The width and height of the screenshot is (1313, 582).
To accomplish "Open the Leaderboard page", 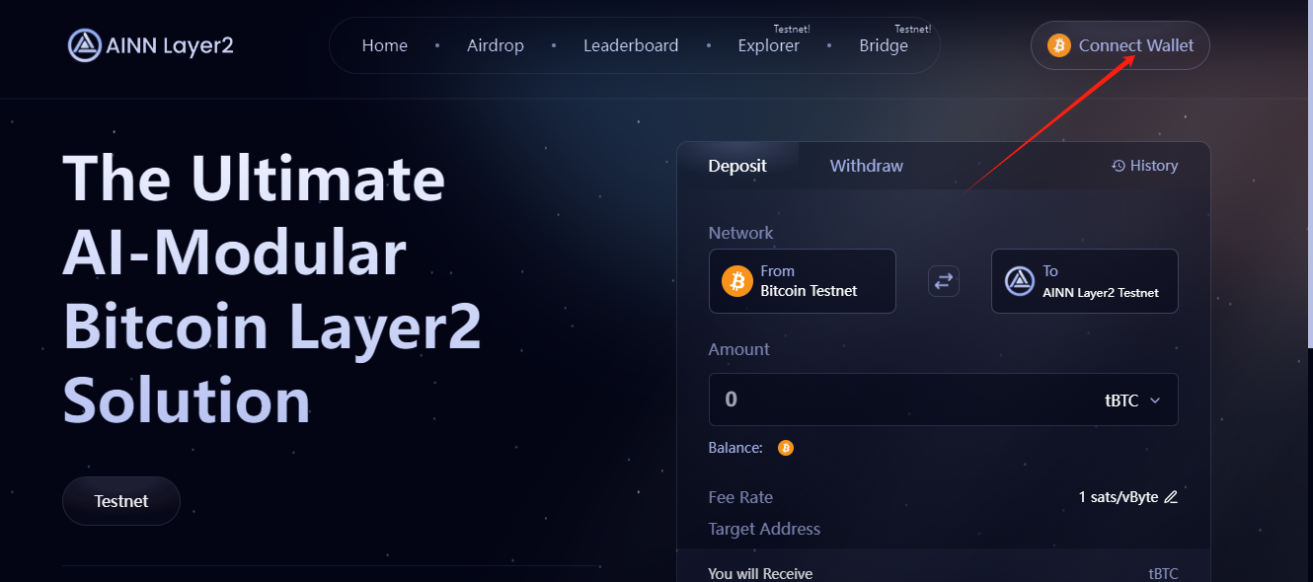I will tap(631, 45).
